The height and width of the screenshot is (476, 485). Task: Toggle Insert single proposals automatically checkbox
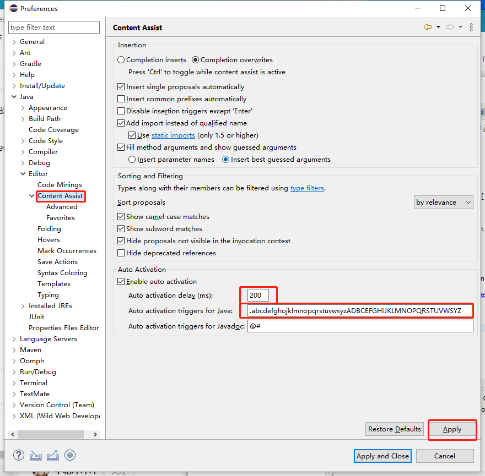[x=121, y=87]
